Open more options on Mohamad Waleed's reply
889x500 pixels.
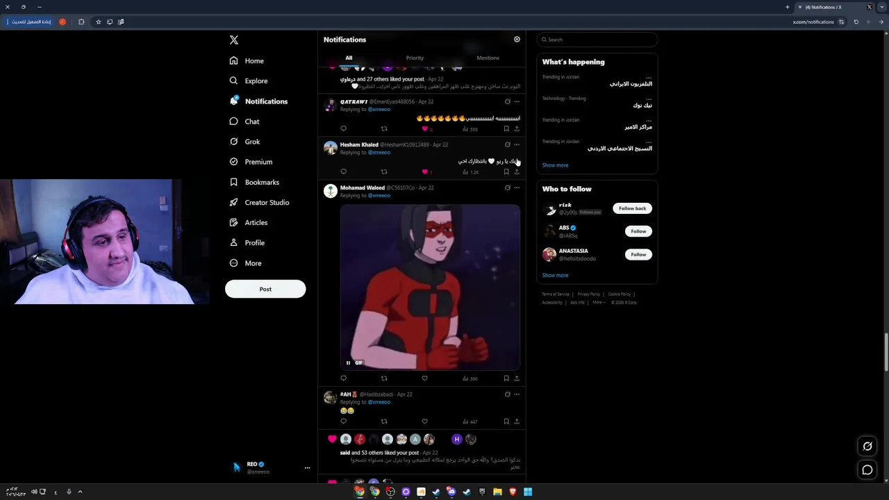pos(517,187)
